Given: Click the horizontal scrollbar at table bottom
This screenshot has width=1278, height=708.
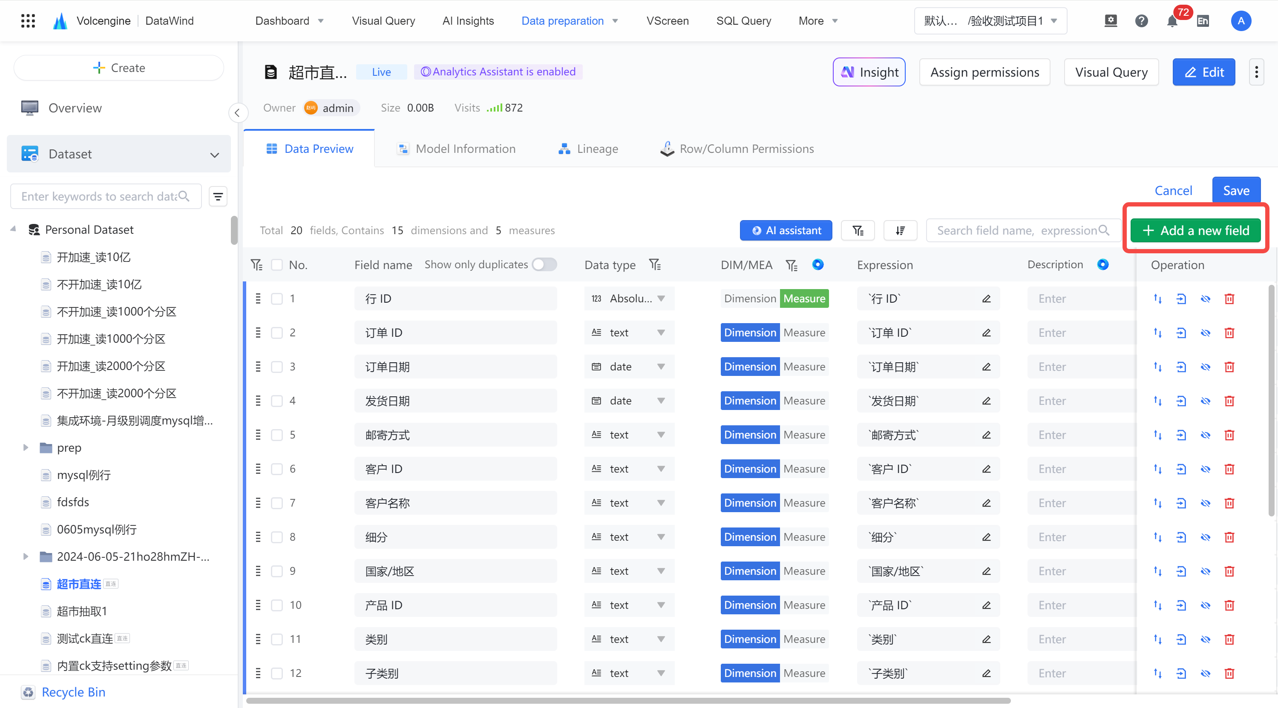Looking at the screenshot, I should pos(628,701).
